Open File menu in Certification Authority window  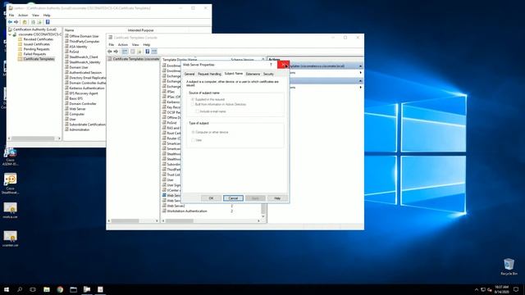(x=11, y=15)
